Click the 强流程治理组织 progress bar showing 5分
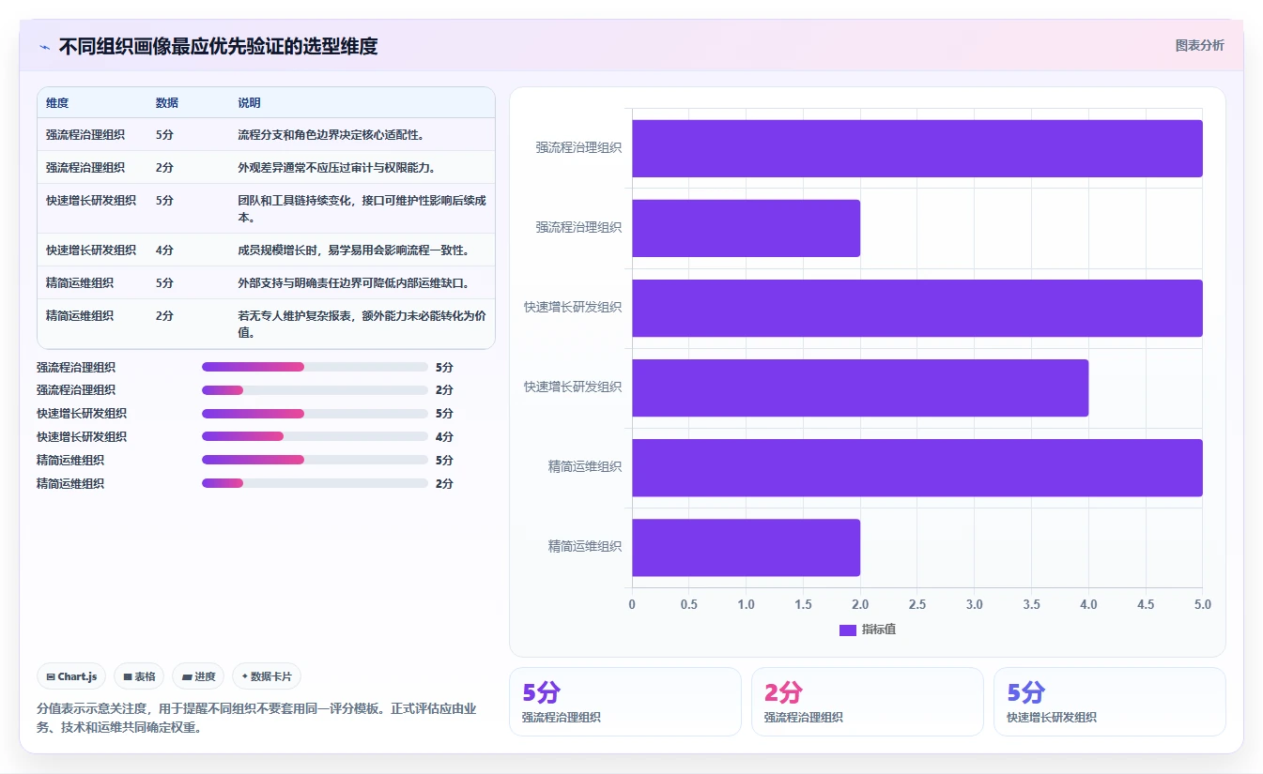1263x774 pixels. tap(315, 367)
